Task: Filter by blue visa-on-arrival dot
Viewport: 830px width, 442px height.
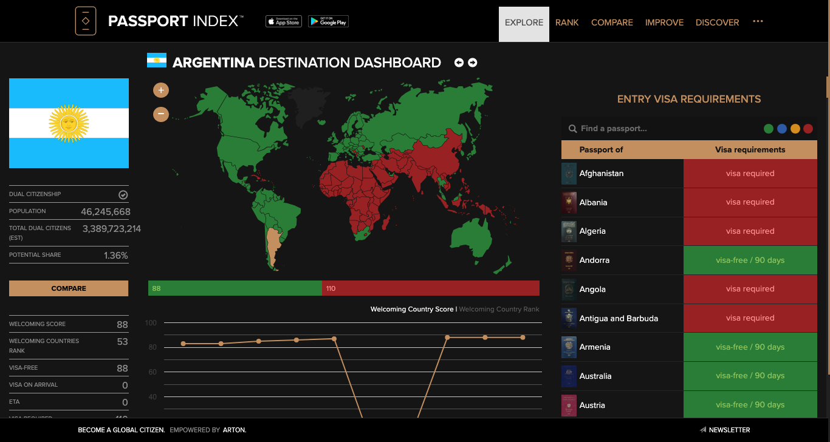Action: point(782,129)
